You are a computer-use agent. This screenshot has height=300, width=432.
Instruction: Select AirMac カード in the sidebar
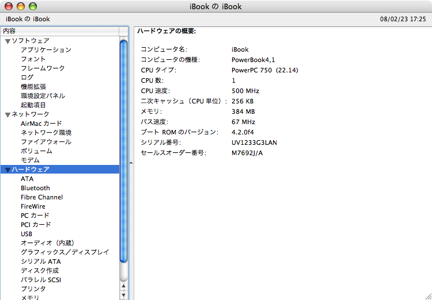[x=41, y=124]
